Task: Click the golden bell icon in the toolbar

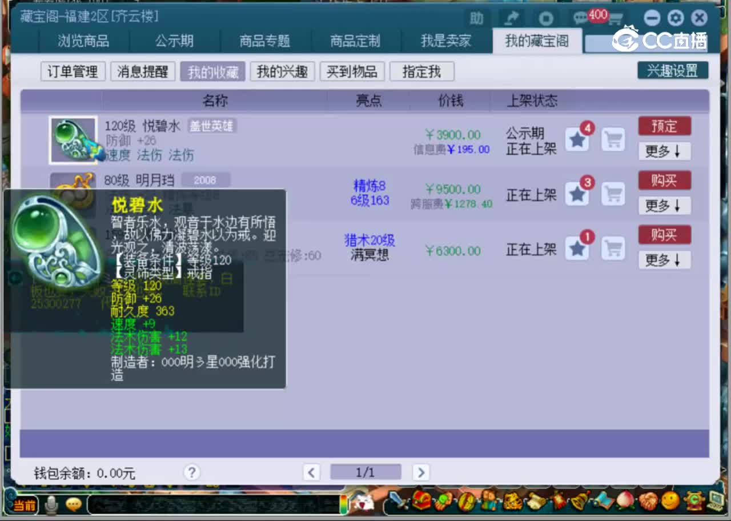Action: [580, 501]
